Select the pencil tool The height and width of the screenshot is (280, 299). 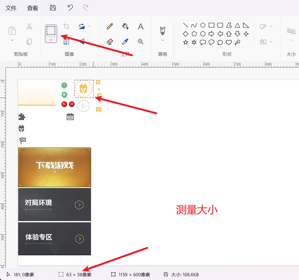pos(110,26)
